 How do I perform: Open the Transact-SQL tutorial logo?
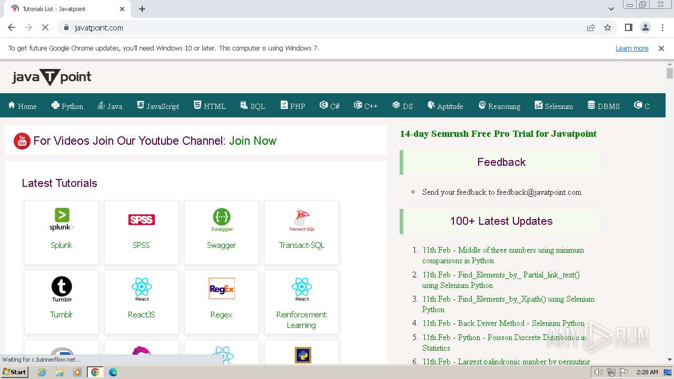coord(302,220)
